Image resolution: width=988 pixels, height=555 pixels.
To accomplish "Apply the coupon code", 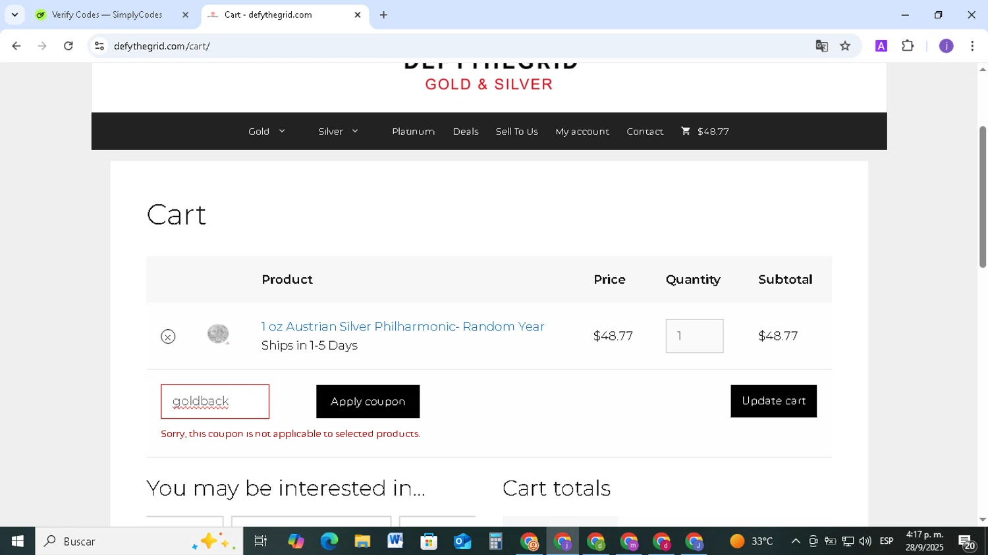I will coord(368,402).
